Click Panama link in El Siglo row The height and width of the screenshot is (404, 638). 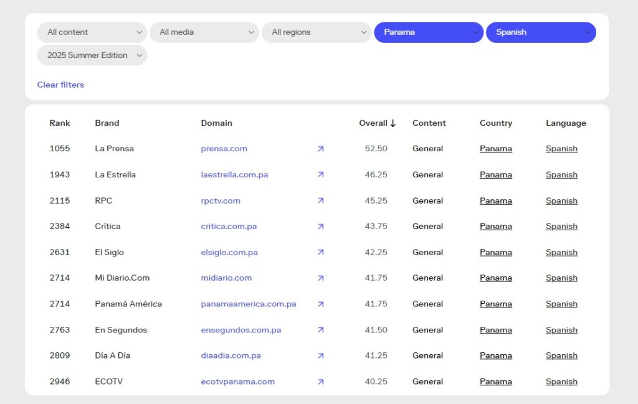(x=495, y=252)
